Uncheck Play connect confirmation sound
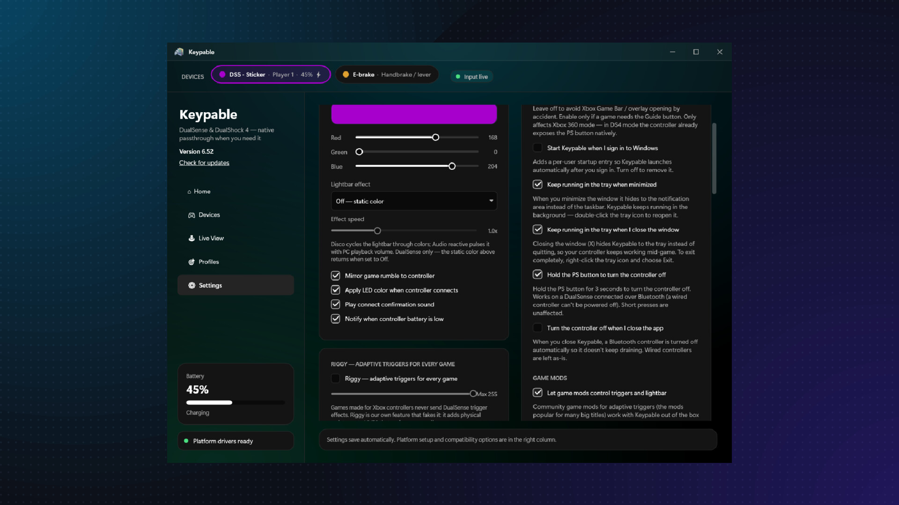Viewport: 899px width, 505px height. pos(335,304)
